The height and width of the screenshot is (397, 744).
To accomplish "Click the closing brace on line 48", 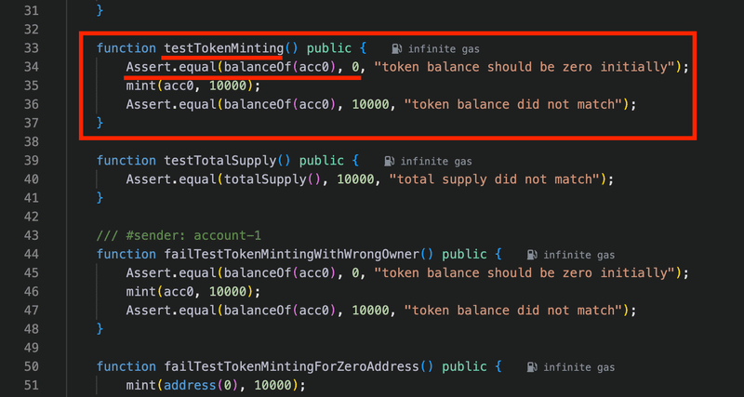I will tap(100, 329).
